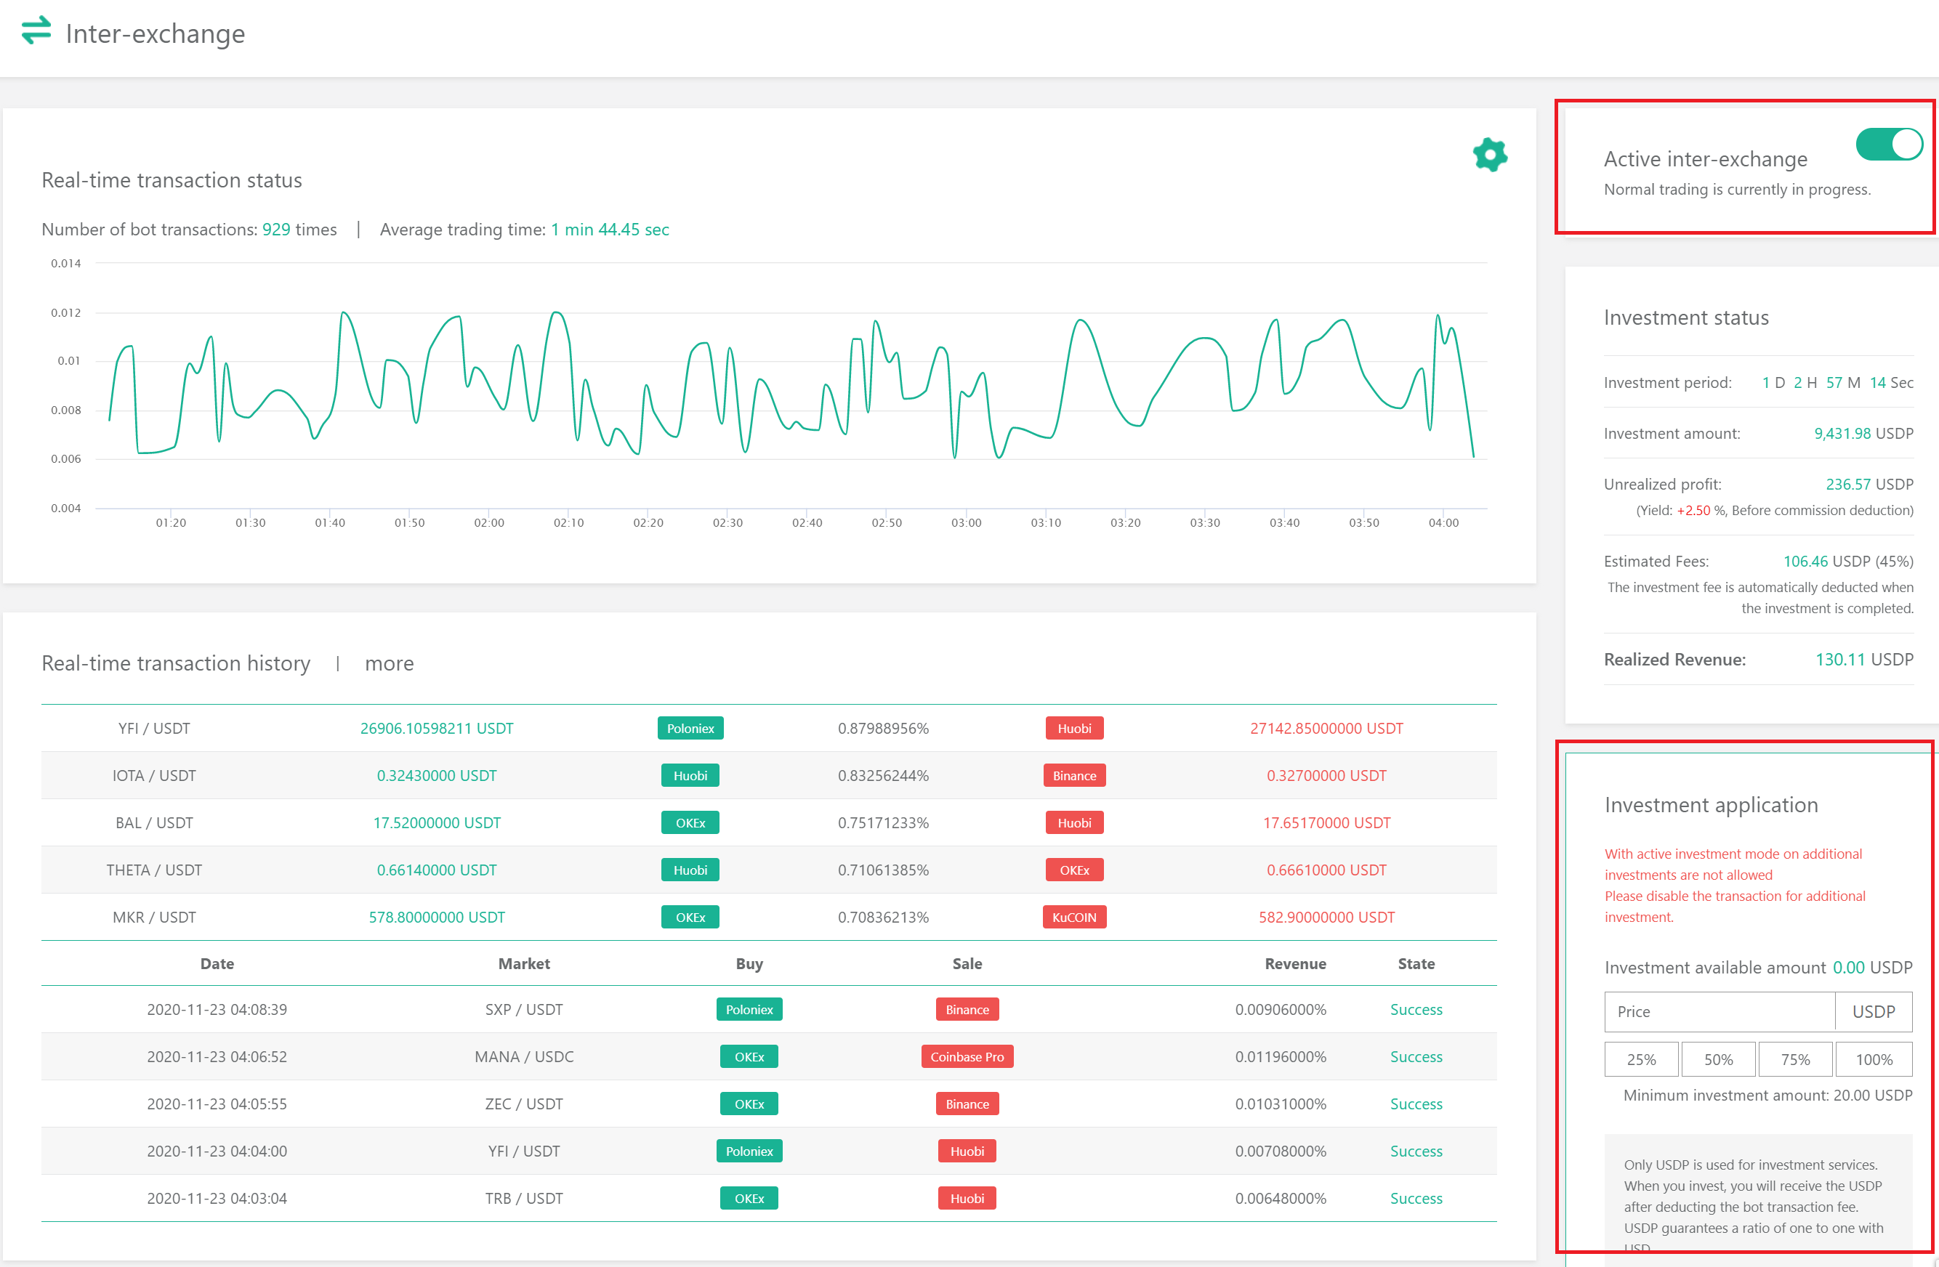Open chart settings gear icon
Screen dimensions: 1939x1267
pos(1489,155)
